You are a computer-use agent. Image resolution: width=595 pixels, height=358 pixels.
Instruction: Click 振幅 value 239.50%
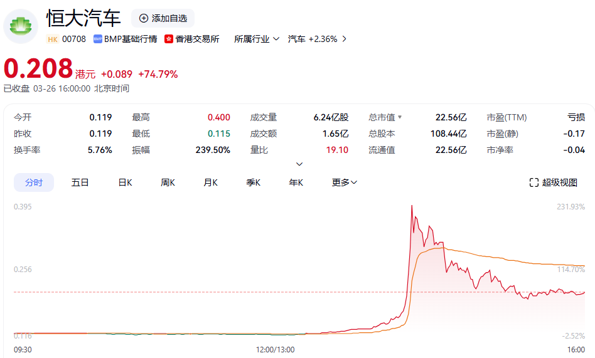tap(213, 150)
